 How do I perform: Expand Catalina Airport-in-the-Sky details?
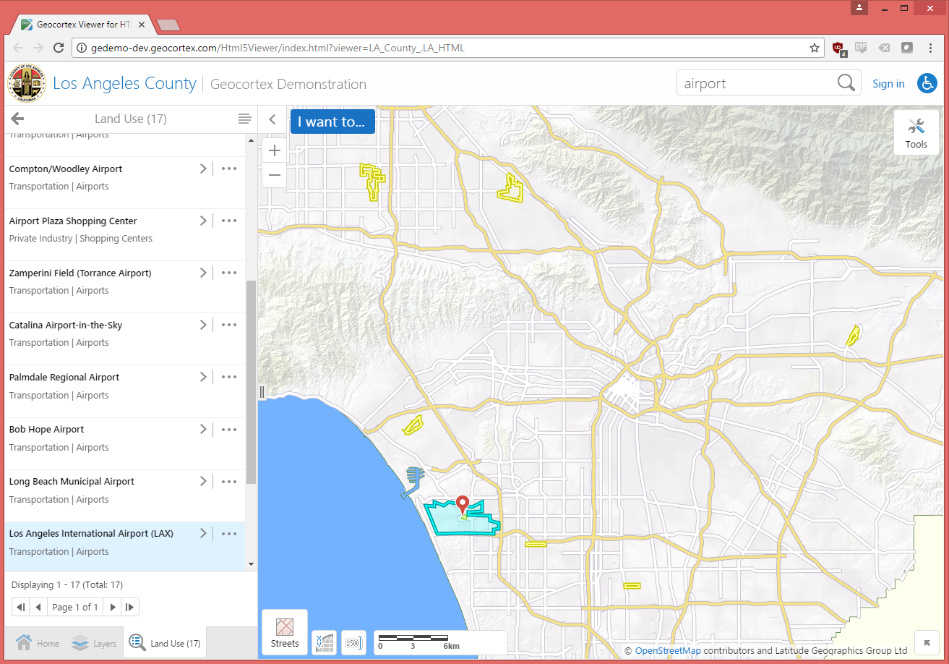(203, 325)
